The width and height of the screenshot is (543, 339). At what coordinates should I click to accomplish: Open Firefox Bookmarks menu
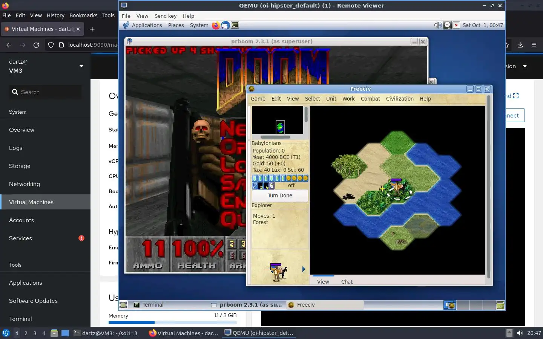tap(83, 15)
